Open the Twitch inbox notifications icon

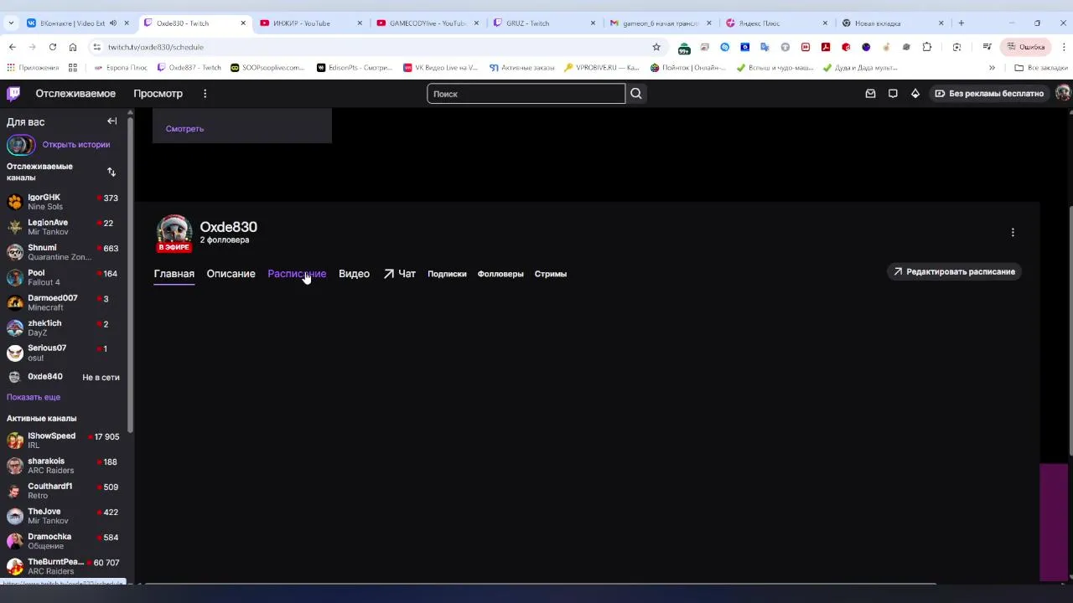coord(870,94)
